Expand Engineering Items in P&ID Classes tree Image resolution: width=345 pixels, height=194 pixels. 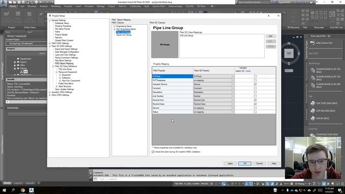click(x=114, y=26)
